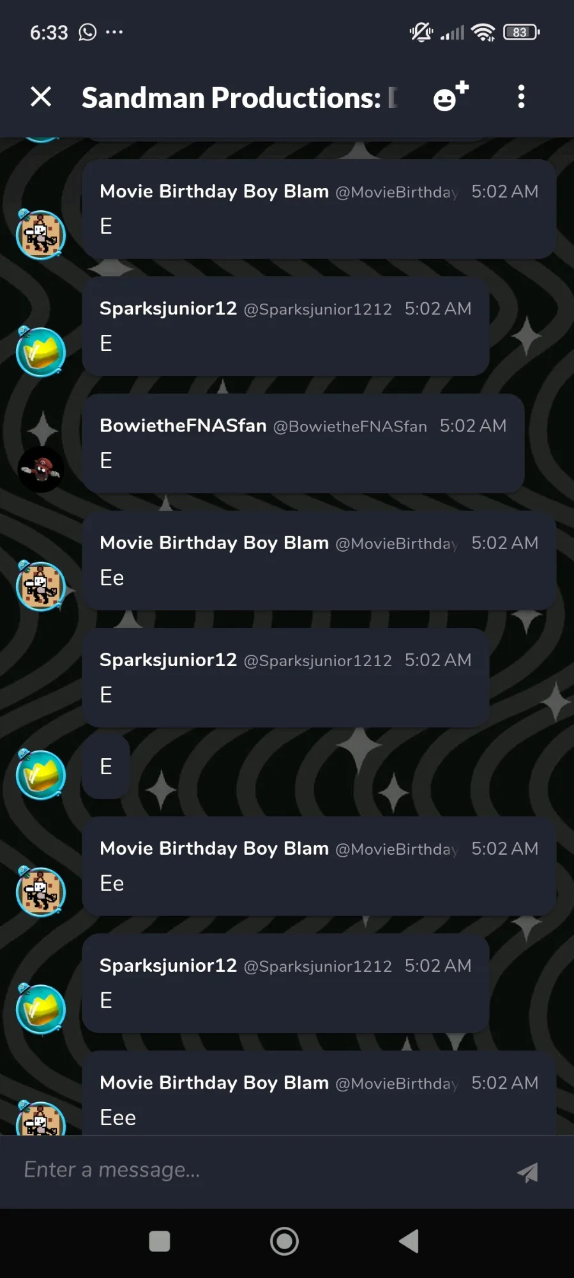Tap the send message paper plane icon

[527, 1171]
